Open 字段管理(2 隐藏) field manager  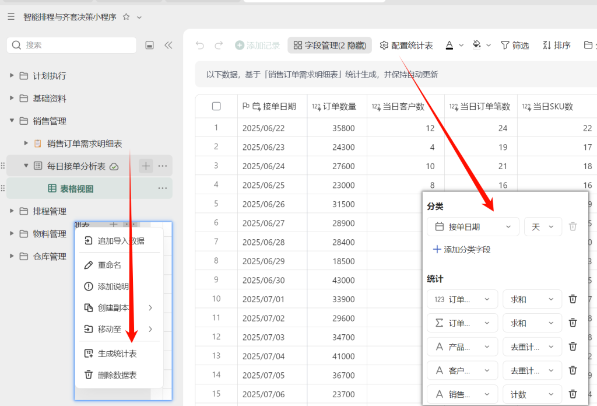330,45
